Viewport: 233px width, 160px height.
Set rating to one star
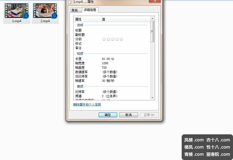click(x=104, y=39)
